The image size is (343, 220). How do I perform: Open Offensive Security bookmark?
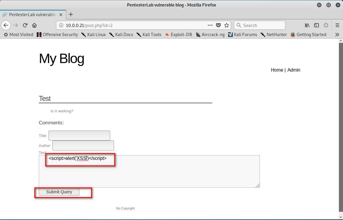(57, 35)
